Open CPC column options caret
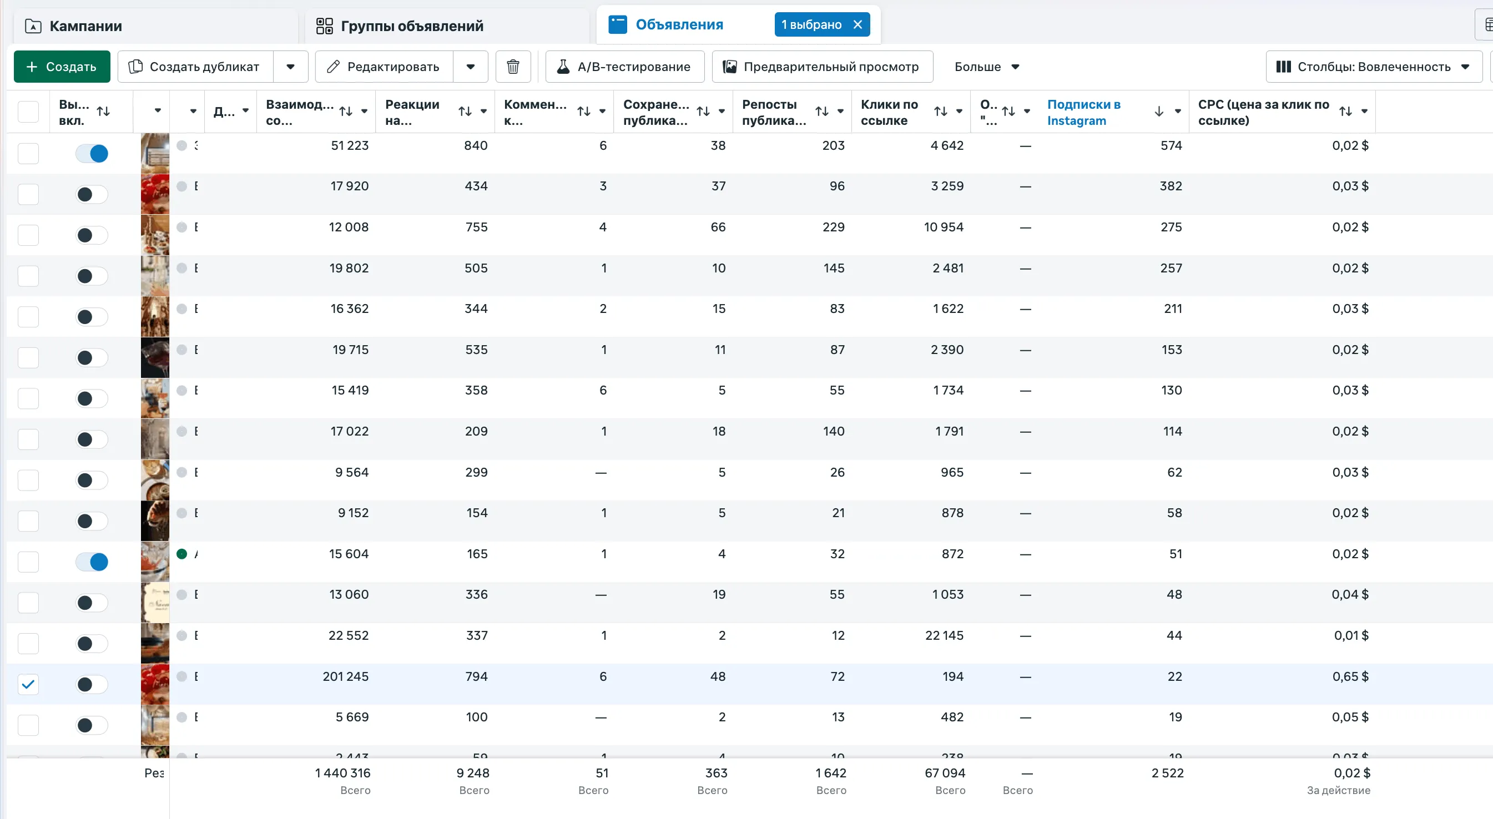Screen dimensions: 1493x819 [x=1364, y=112]
